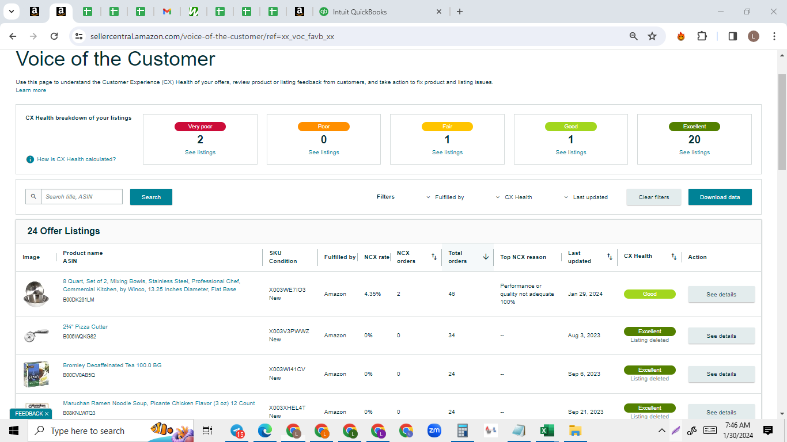Viewport: 787px width, 442px height.
Task: Open the Mixing Bowls product thumbnail
Action: coord(36,294)
